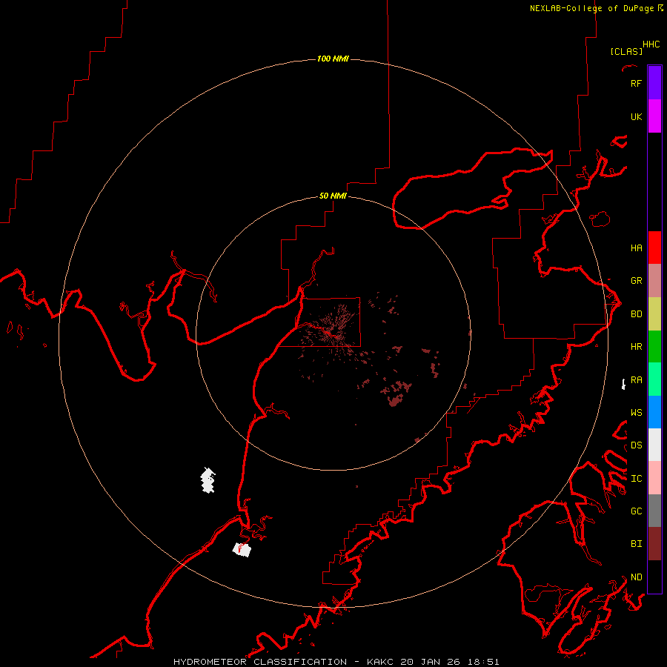This screenshot has height=667, width=667.
Task: Click the 'GR' legend label
Action: click(636, 281)
